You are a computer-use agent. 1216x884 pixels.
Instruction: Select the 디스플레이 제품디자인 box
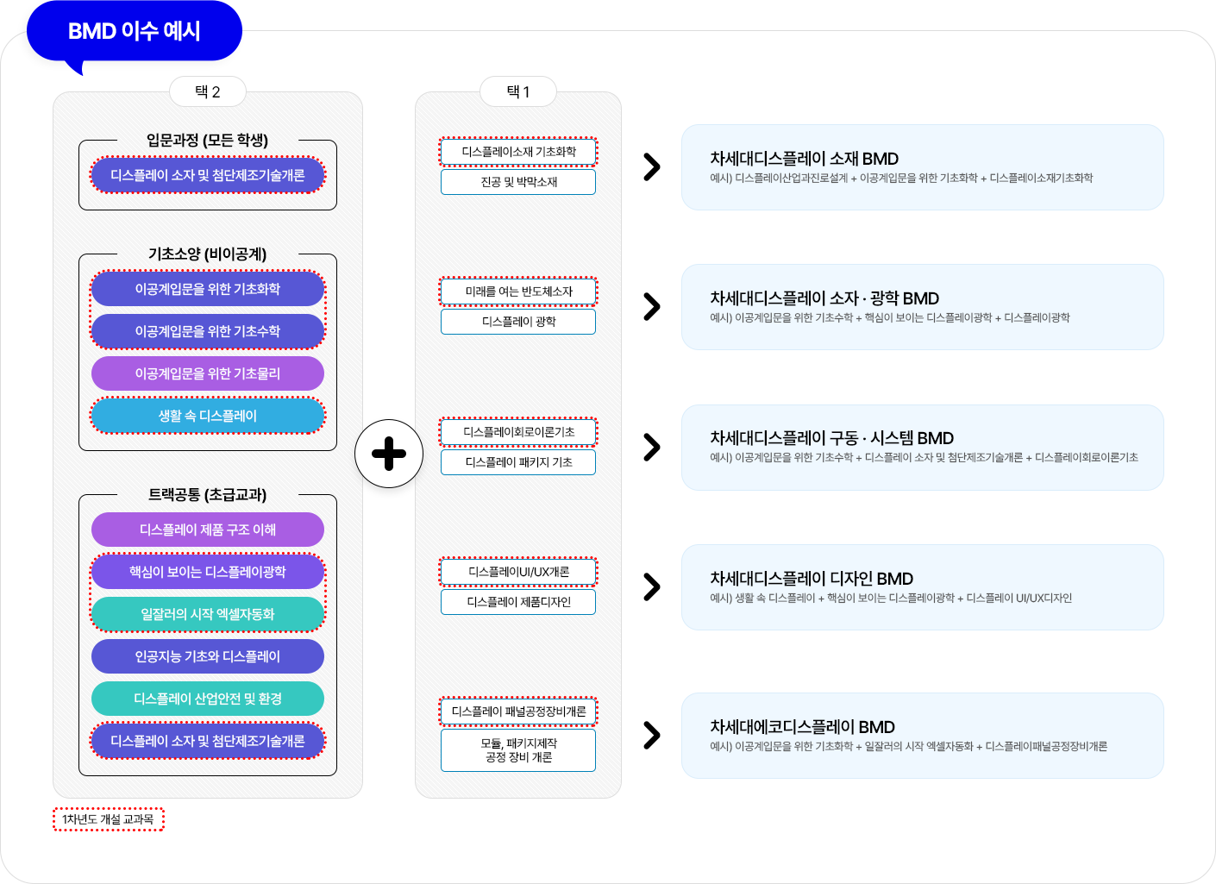[x=518, y=602]
